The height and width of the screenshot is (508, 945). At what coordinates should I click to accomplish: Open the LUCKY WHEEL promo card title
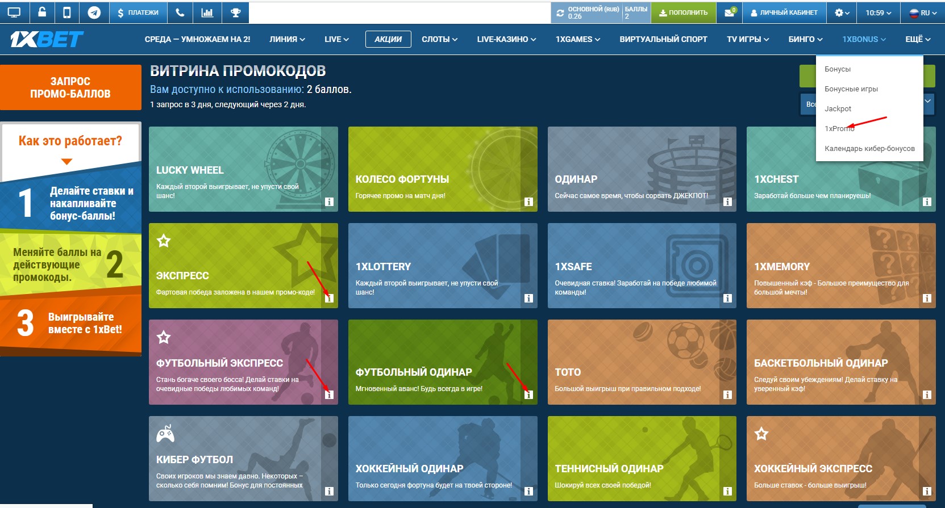pyautogui.click(x=190, y=170)
